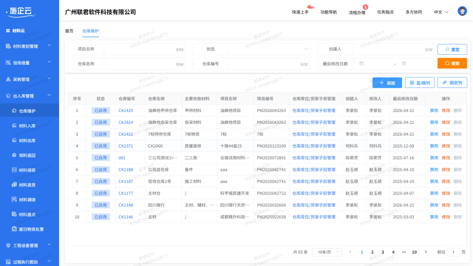Click the 现场报量 sidebar icon
473x266 pixels.
tap(8, 63)
